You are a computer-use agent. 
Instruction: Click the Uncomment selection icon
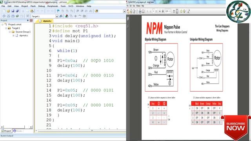click(91, 11)
